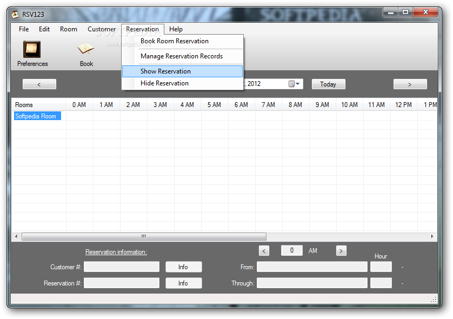
Task: Click the Rooms column header
Action: click(39, 104)
